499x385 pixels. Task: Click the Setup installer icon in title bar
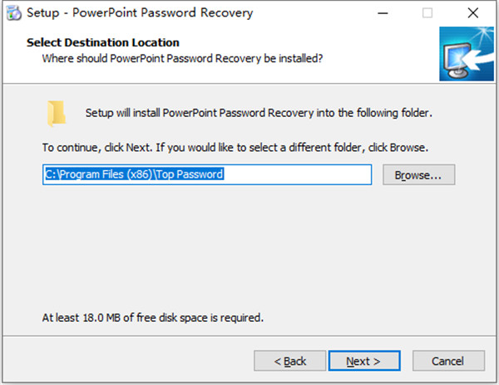(13, 13)
